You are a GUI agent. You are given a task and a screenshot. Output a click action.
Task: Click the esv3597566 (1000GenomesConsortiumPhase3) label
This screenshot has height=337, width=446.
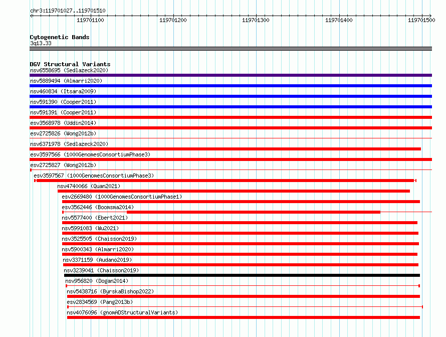pos(90,154)
